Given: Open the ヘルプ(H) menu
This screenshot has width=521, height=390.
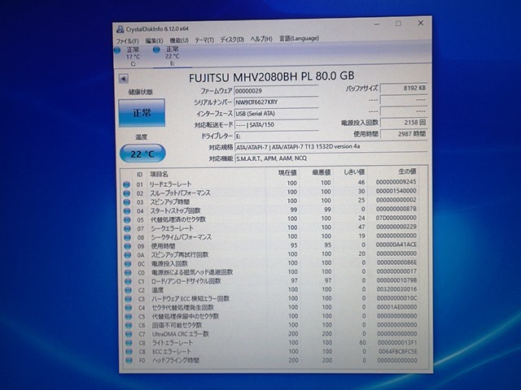Looking at the screenshot, I should 261,39.
